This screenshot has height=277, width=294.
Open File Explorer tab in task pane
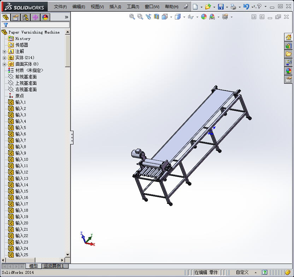[288, 54]
